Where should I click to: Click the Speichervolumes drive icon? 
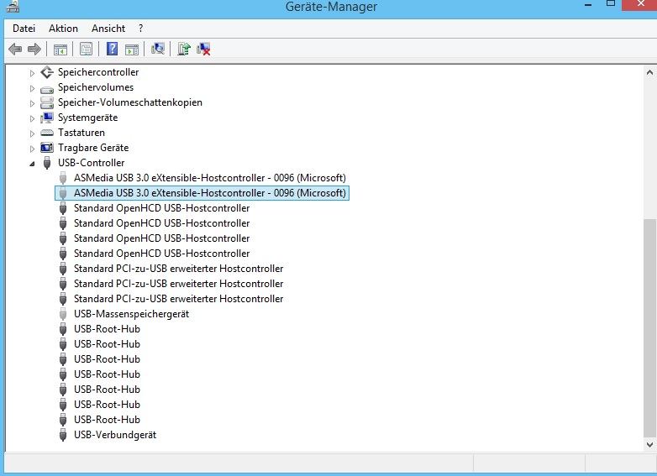click(47, 89)
